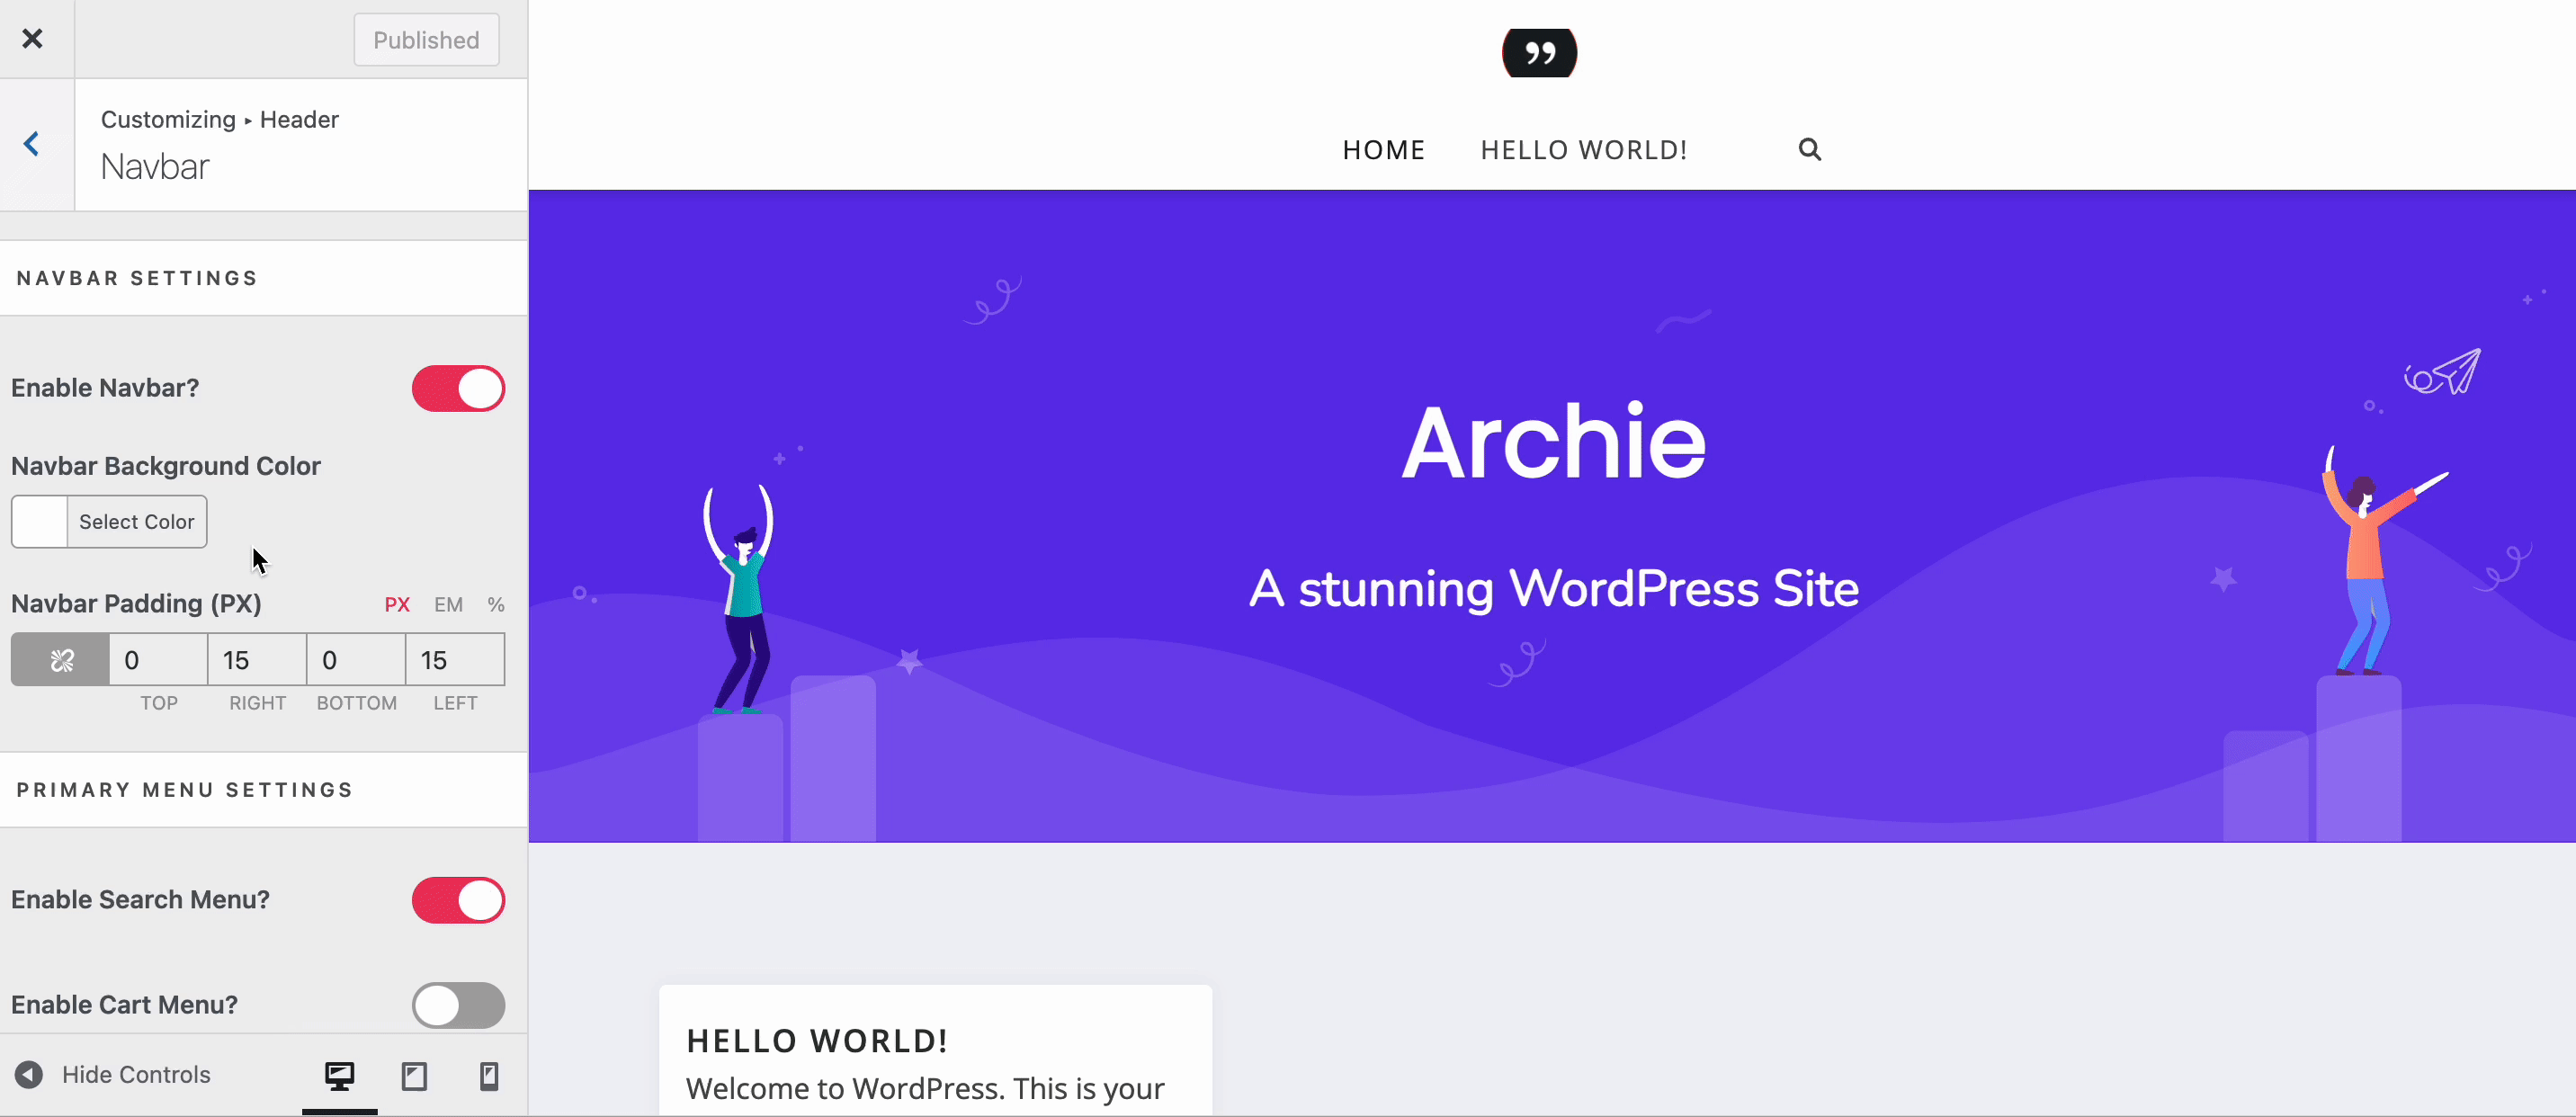Click the tablet preview icon
The image size is (2576, 1117).
(x=414, y=1076)
